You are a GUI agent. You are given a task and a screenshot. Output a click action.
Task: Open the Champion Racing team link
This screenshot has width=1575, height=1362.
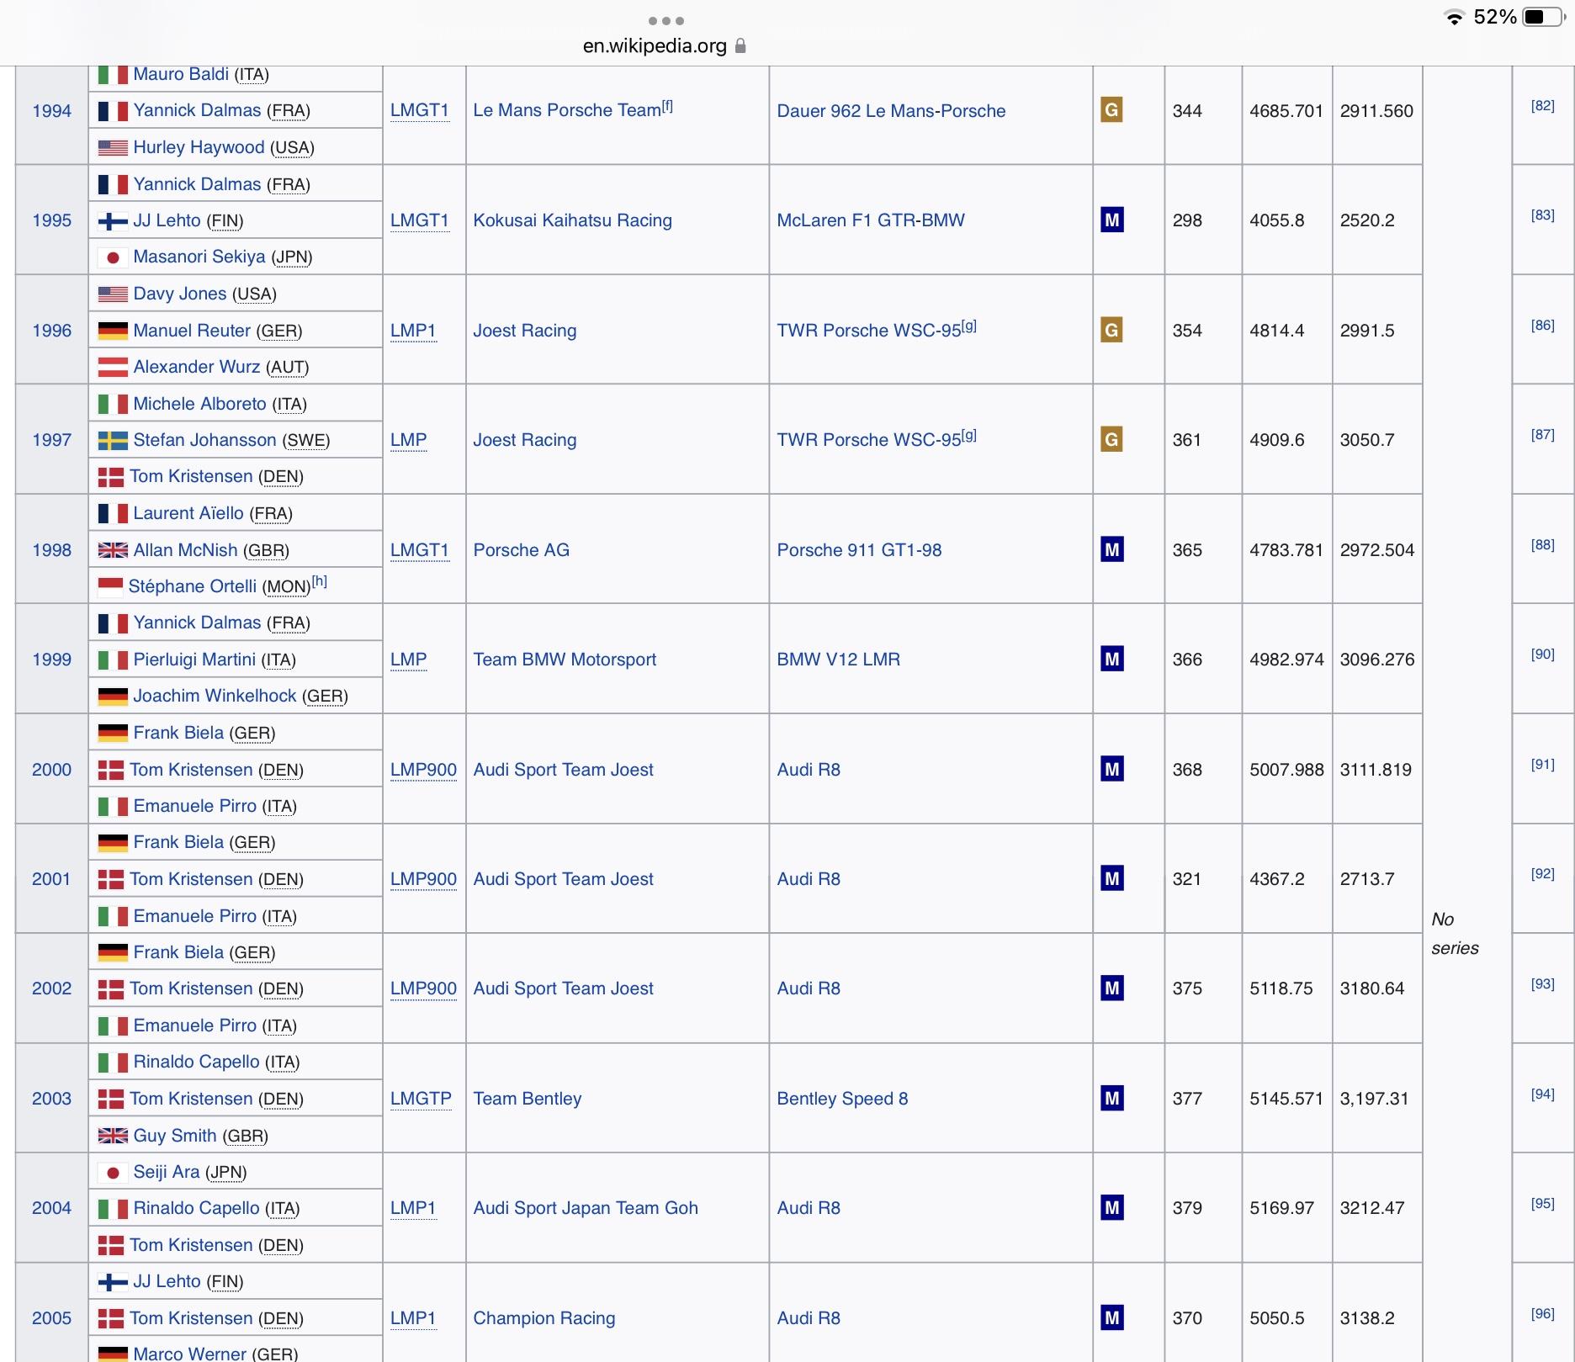544,1318
